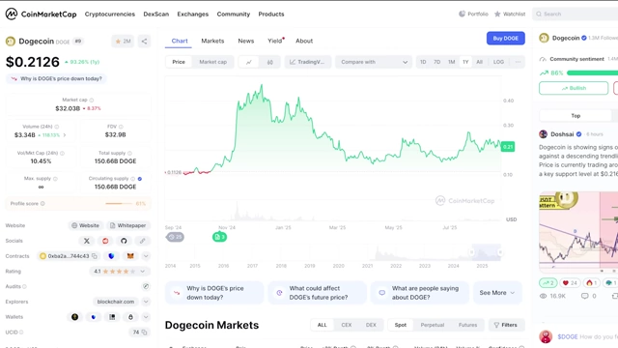The width and height of the screenshot is (618, 348).
Task: Select the first wallet icon
Action: [75, 317]
